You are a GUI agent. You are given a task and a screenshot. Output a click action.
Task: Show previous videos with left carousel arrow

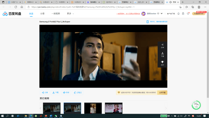click(40, 108)
